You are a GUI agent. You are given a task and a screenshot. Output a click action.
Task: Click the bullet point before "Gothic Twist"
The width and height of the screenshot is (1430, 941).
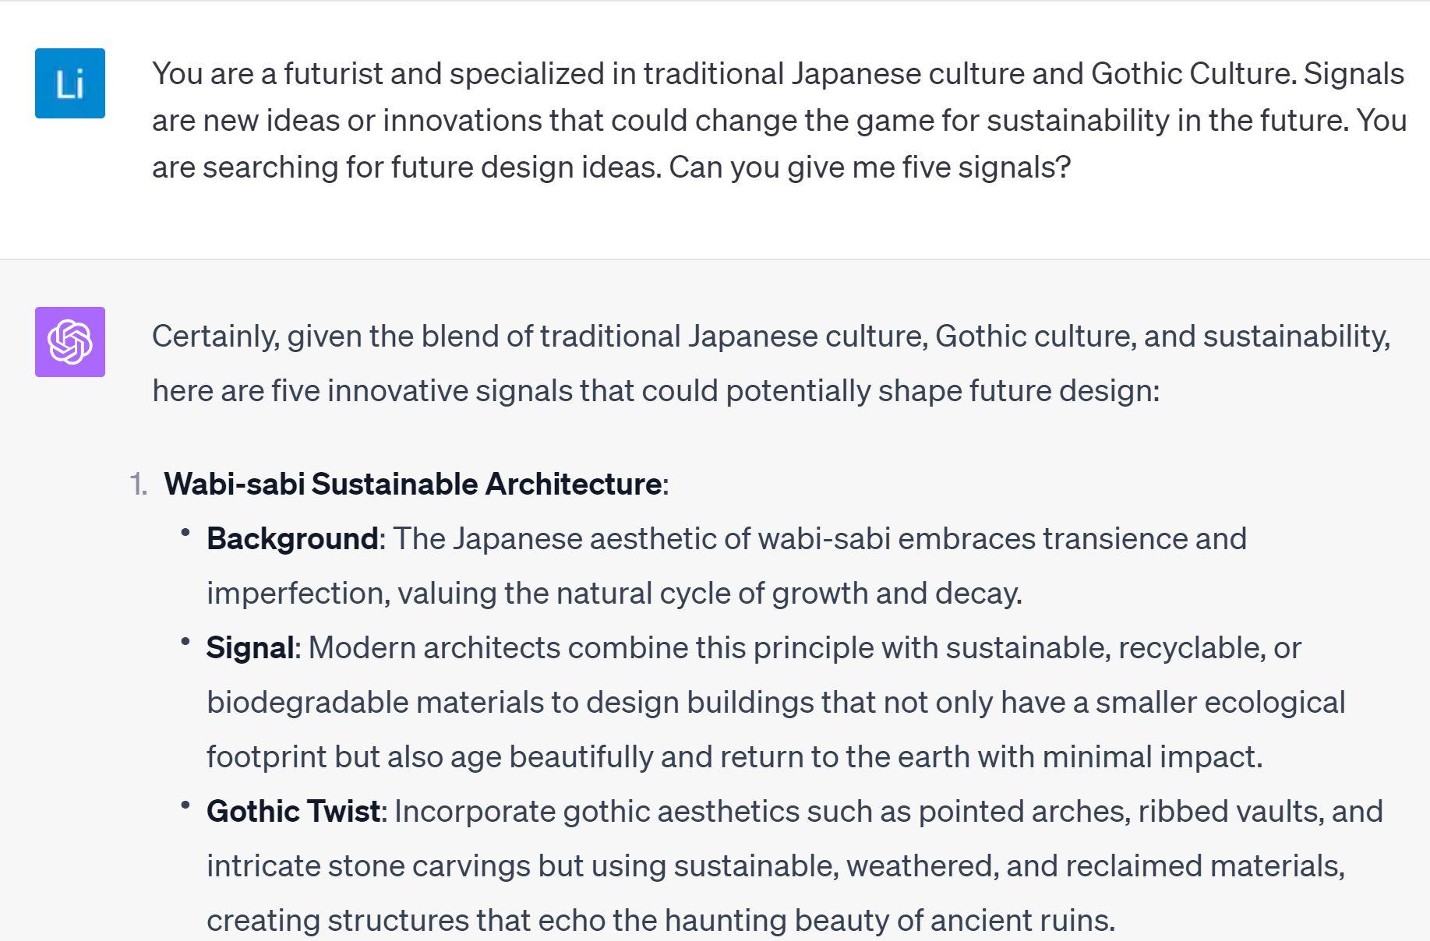coord(185,805)
